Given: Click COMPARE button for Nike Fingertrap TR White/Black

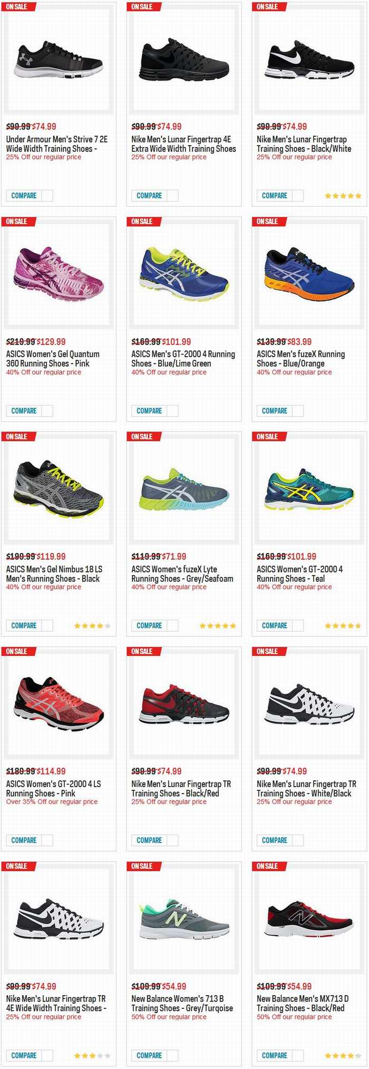Looking at the screenshot, I should click(275, 841).
